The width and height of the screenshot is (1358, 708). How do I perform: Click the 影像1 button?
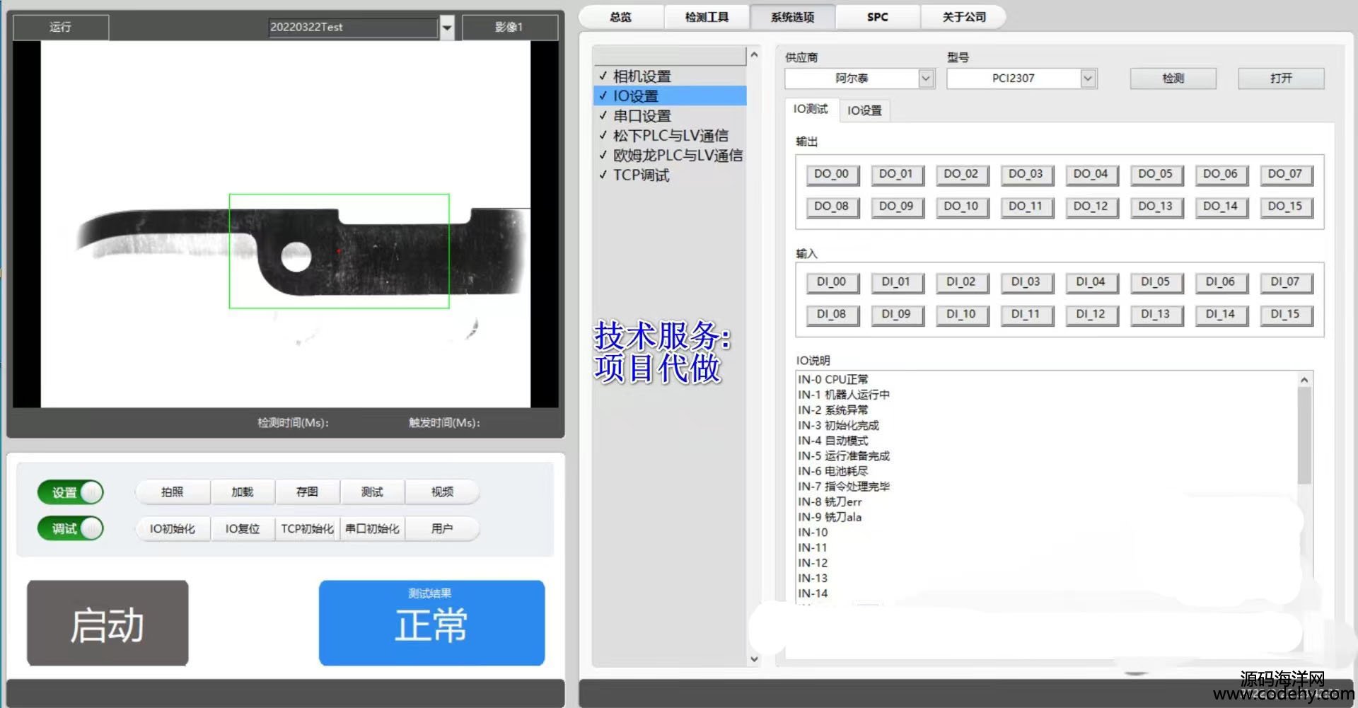pos(509,28)
